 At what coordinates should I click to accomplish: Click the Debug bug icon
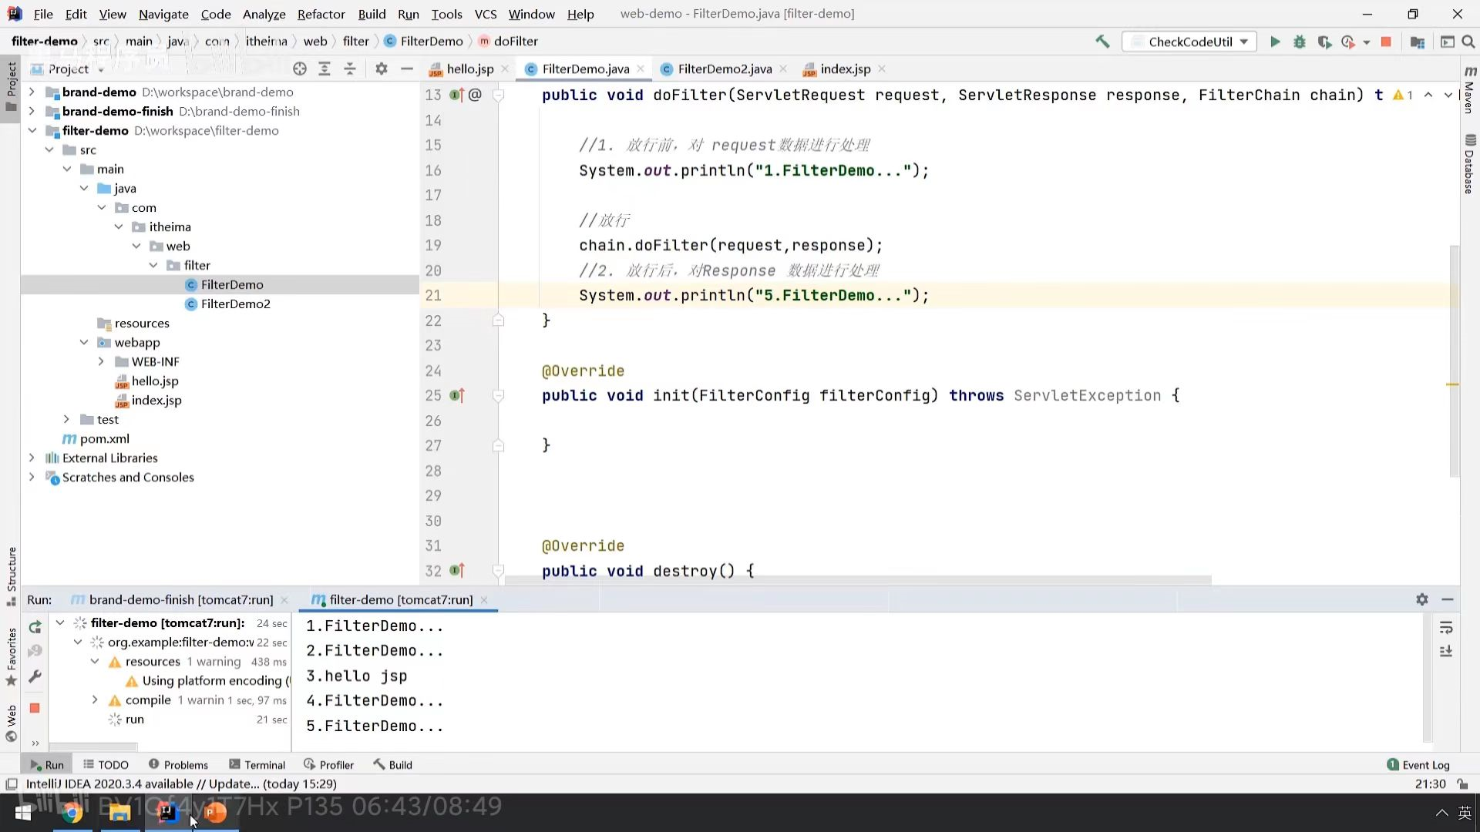(x=1300, y=42)
